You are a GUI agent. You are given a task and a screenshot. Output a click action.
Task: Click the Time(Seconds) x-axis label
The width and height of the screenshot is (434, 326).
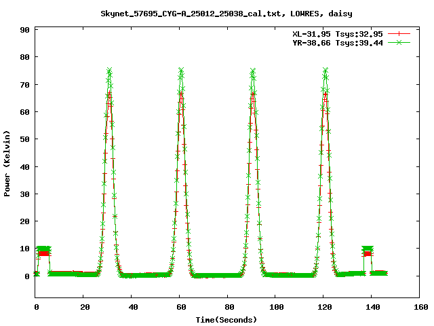click(x=226, y=320)
